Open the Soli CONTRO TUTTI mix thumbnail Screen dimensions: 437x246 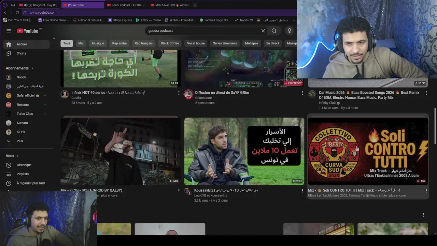[368, 151]
